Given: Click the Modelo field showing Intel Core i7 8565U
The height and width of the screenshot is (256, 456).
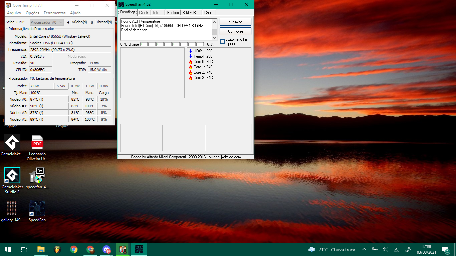Looking at the screenshot, I should click(x=70, y=36).
